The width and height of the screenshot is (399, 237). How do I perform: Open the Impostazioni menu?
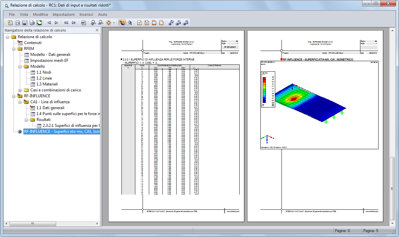coord(64,14)
